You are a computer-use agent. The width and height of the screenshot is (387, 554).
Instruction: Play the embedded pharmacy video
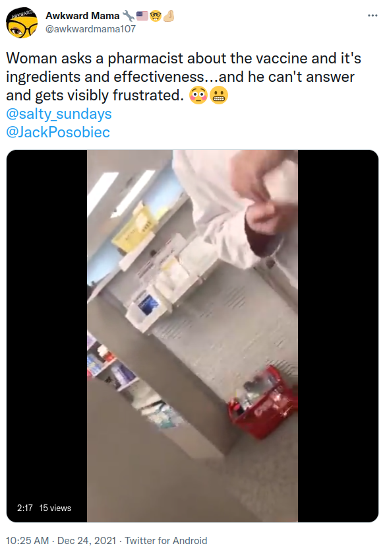coord(193,335)
